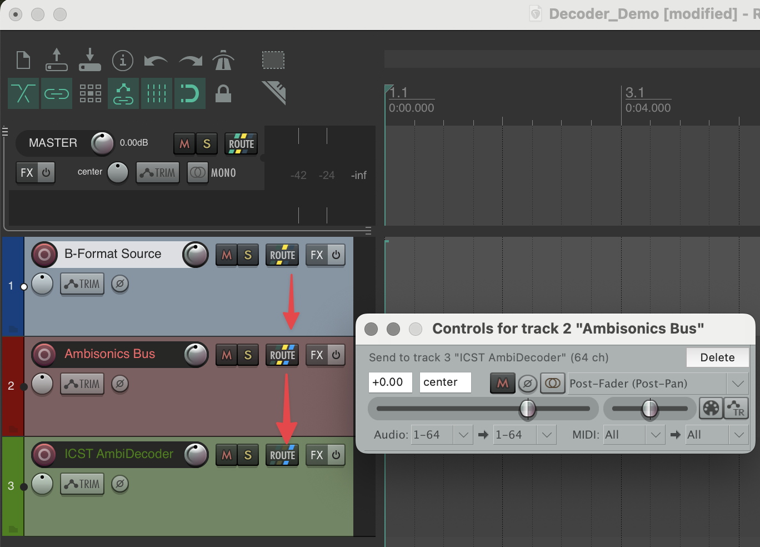
Task: Click the 3.1 marker on timeline ruler
Action: point(634,92)
